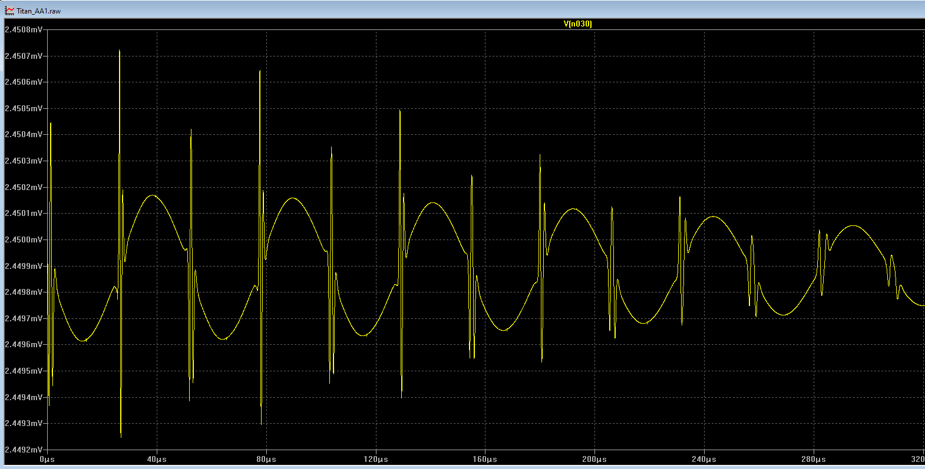This screenshot has height=469, width=925.
Task: Click the Titan_AA1.raw window title
Action: (39, 11)
